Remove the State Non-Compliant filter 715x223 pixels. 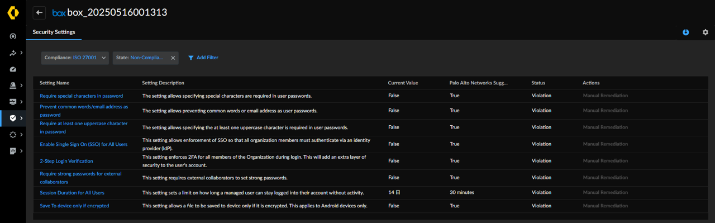(173, 58)
